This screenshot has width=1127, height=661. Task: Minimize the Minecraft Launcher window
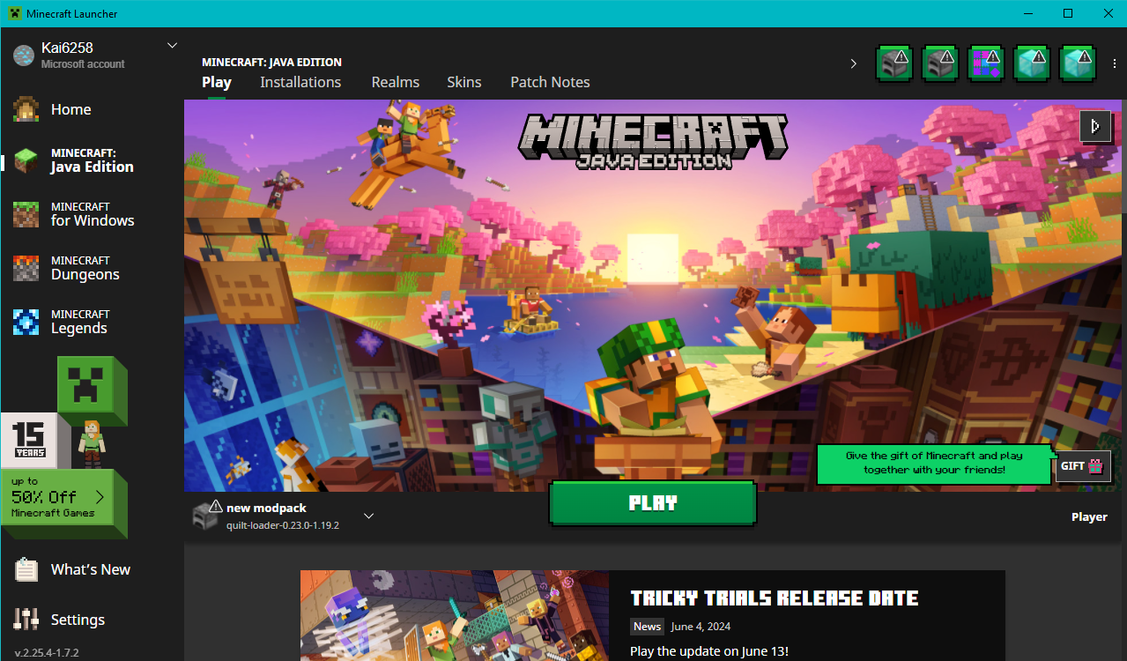(1027, 13)
